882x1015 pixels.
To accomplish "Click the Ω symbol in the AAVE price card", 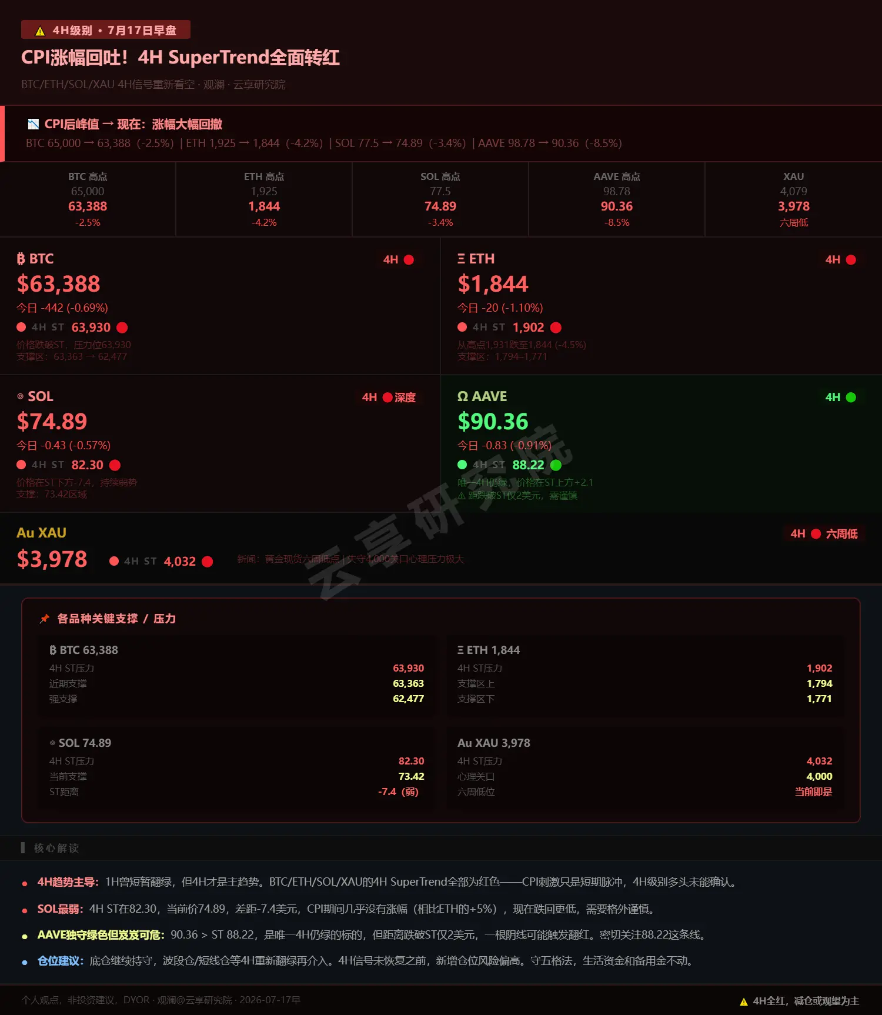I will (463, 396).
